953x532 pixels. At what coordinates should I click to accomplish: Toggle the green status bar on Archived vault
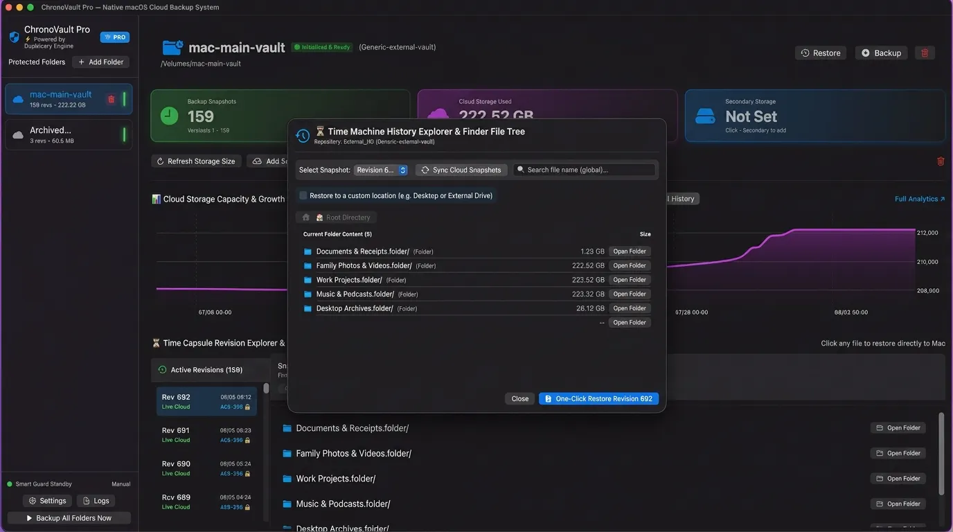125,134
